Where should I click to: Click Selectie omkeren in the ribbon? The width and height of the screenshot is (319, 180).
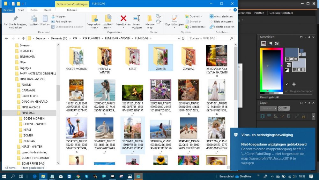[222, 27]
